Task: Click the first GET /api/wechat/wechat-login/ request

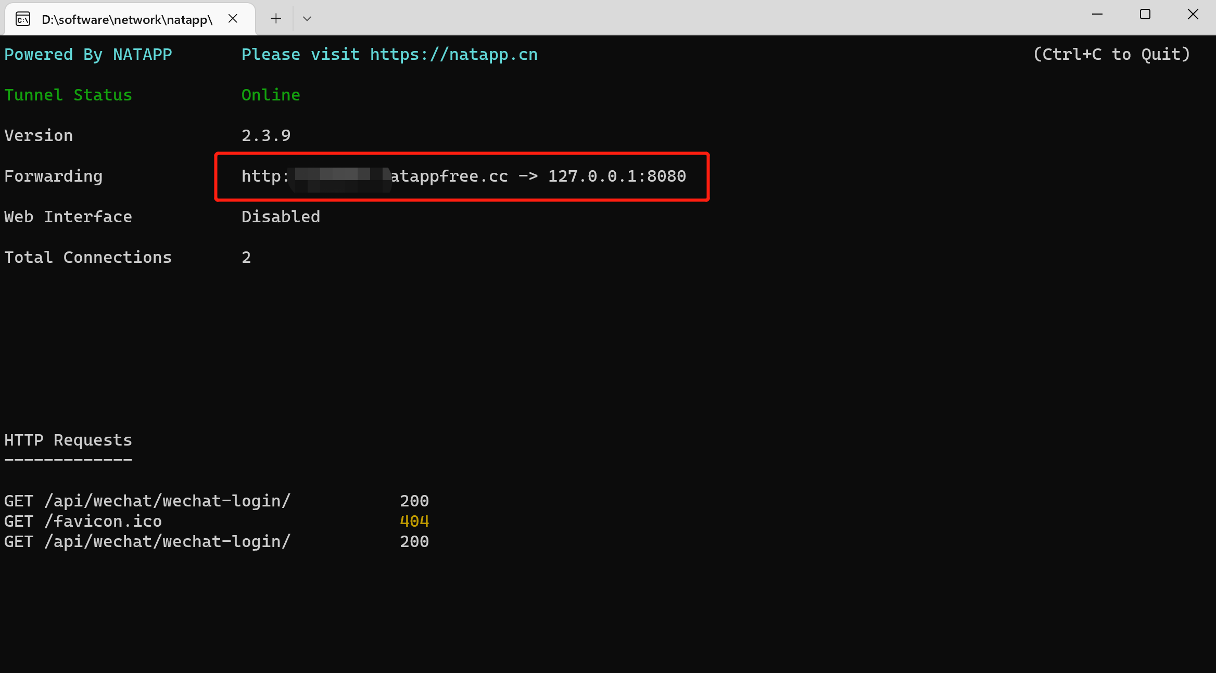Action: (x=147, y=501)
